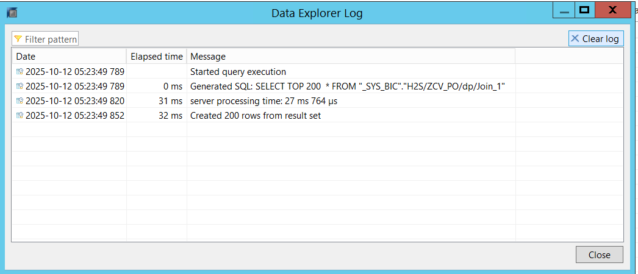638x274 pixels.
Task: Sort by the Elapsed time column header
Action: (x=156, y=57)
